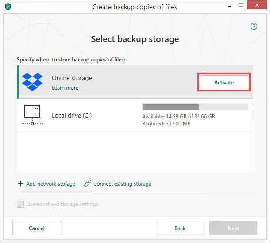The image size is (270, 243).
Task: Click the local drive space usage bar
Action: coord(195,107)
